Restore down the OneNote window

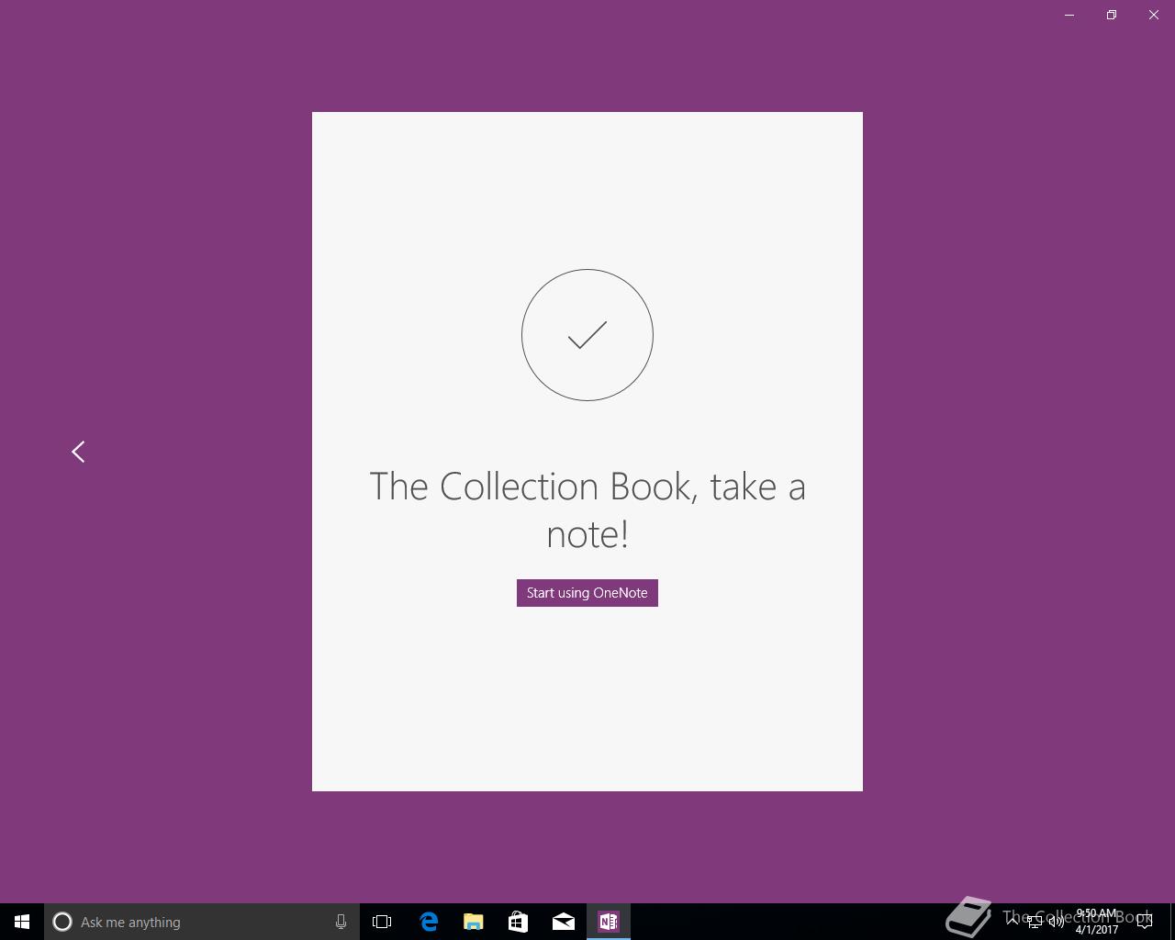(1112, 15)
